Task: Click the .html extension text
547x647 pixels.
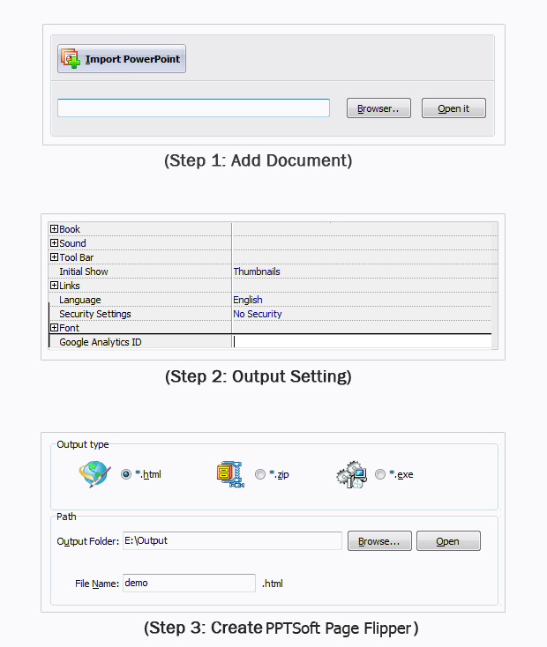Action: 273,584
